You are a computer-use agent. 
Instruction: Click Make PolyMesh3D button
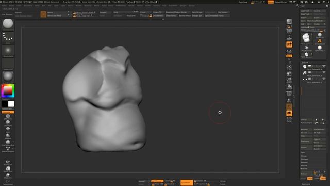316,21
